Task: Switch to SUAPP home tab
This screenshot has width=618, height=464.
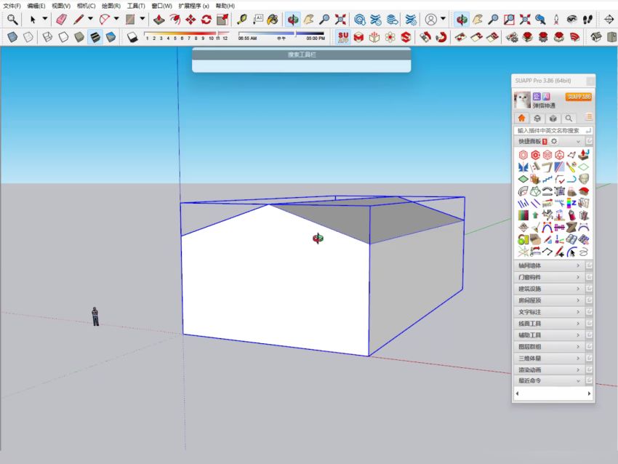Action: click(x=521, y=118)
